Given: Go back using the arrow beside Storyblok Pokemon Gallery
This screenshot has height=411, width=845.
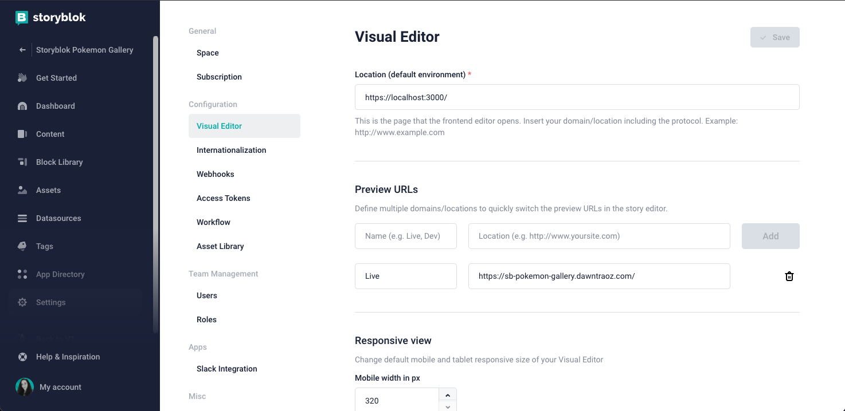Looking at the screenshot, I should (22, 50).
